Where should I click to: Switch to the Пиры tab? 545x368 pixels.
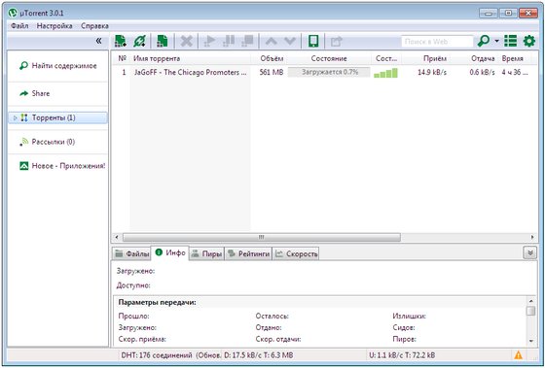(x=206, y=253)
